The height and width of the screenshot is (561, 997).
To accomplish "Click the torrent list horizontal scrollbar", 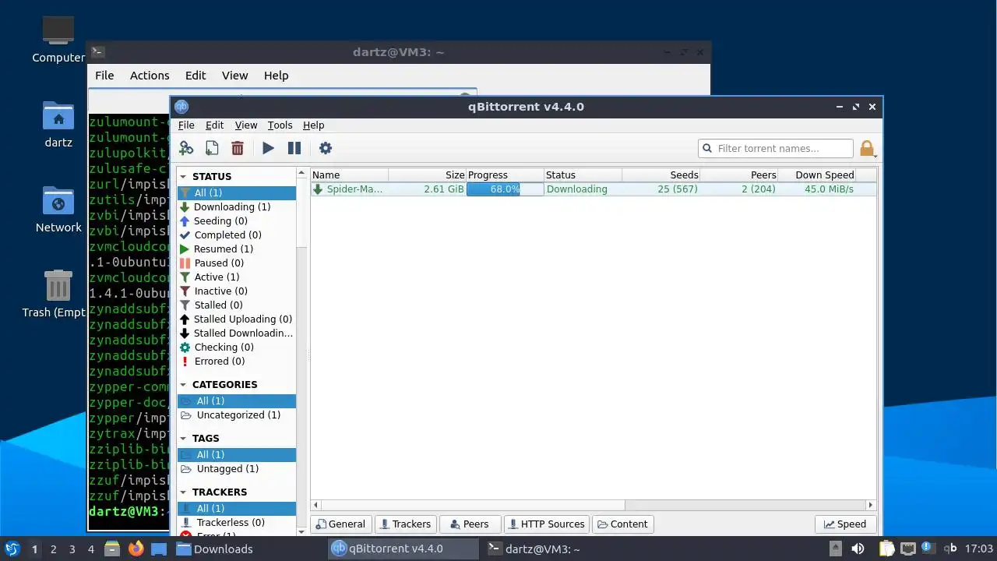I will pyautogui.click(x=472, y=505).
